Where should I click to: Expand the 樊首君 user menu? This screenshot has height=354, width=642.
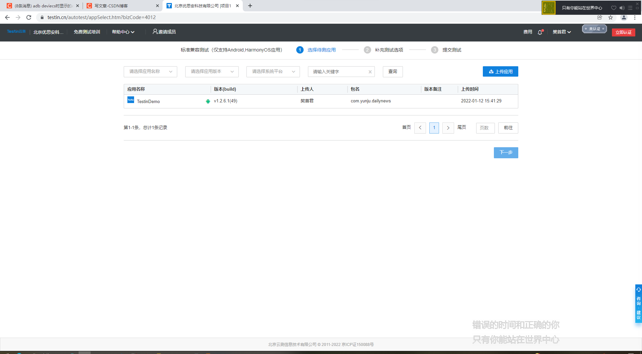click(562, 32)
